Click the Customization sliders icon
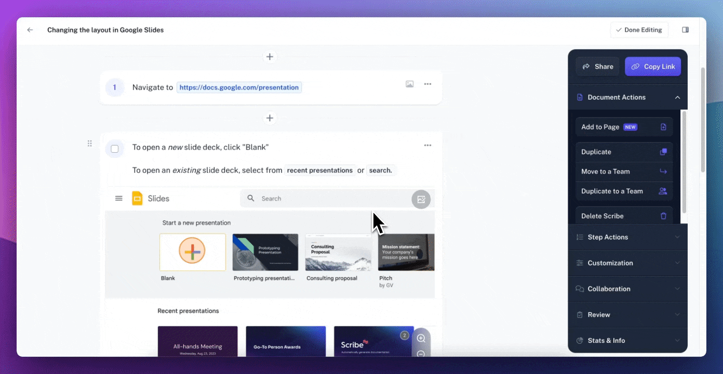This screenshot has height=374, width=723. [580, 263]
